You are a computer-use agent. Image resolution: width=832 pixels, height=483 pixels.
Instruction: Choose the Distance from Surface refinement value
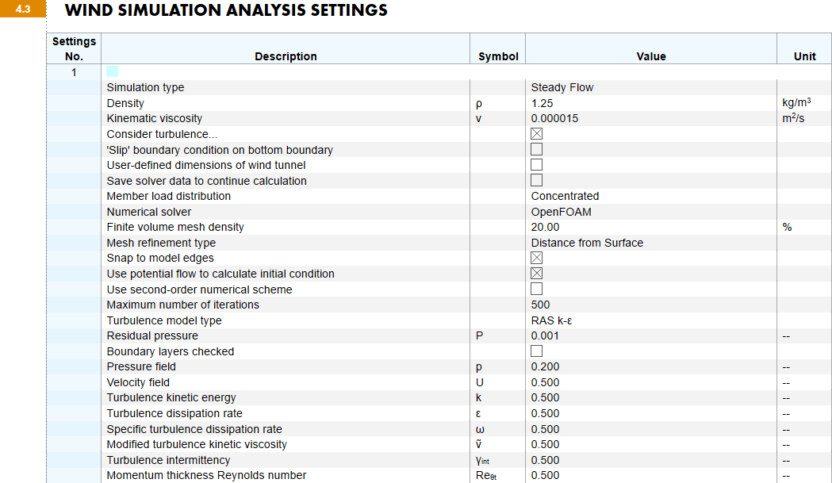pyautogui.click(x=587, y=243)
